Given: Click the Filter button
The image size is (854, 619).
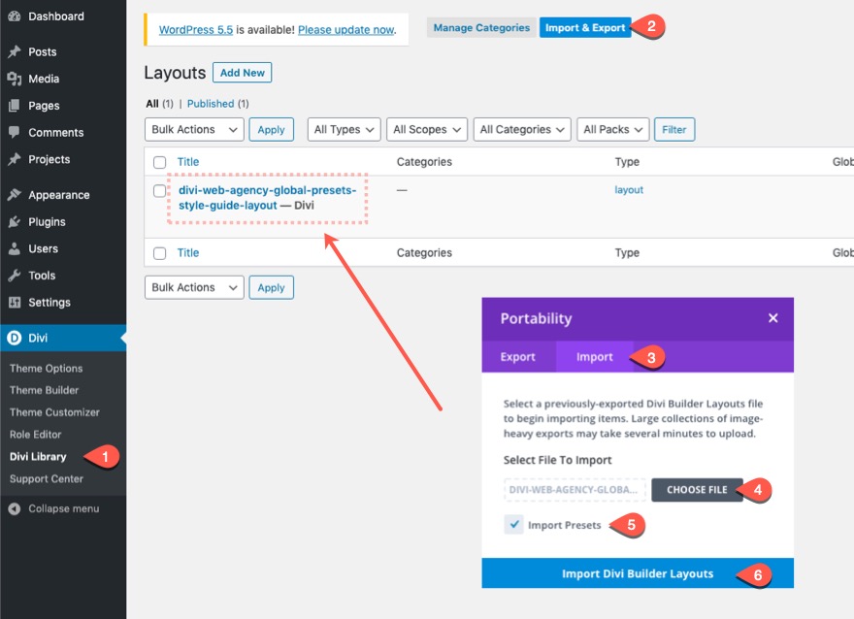Looking at the screenshot, I should (674, 130).
